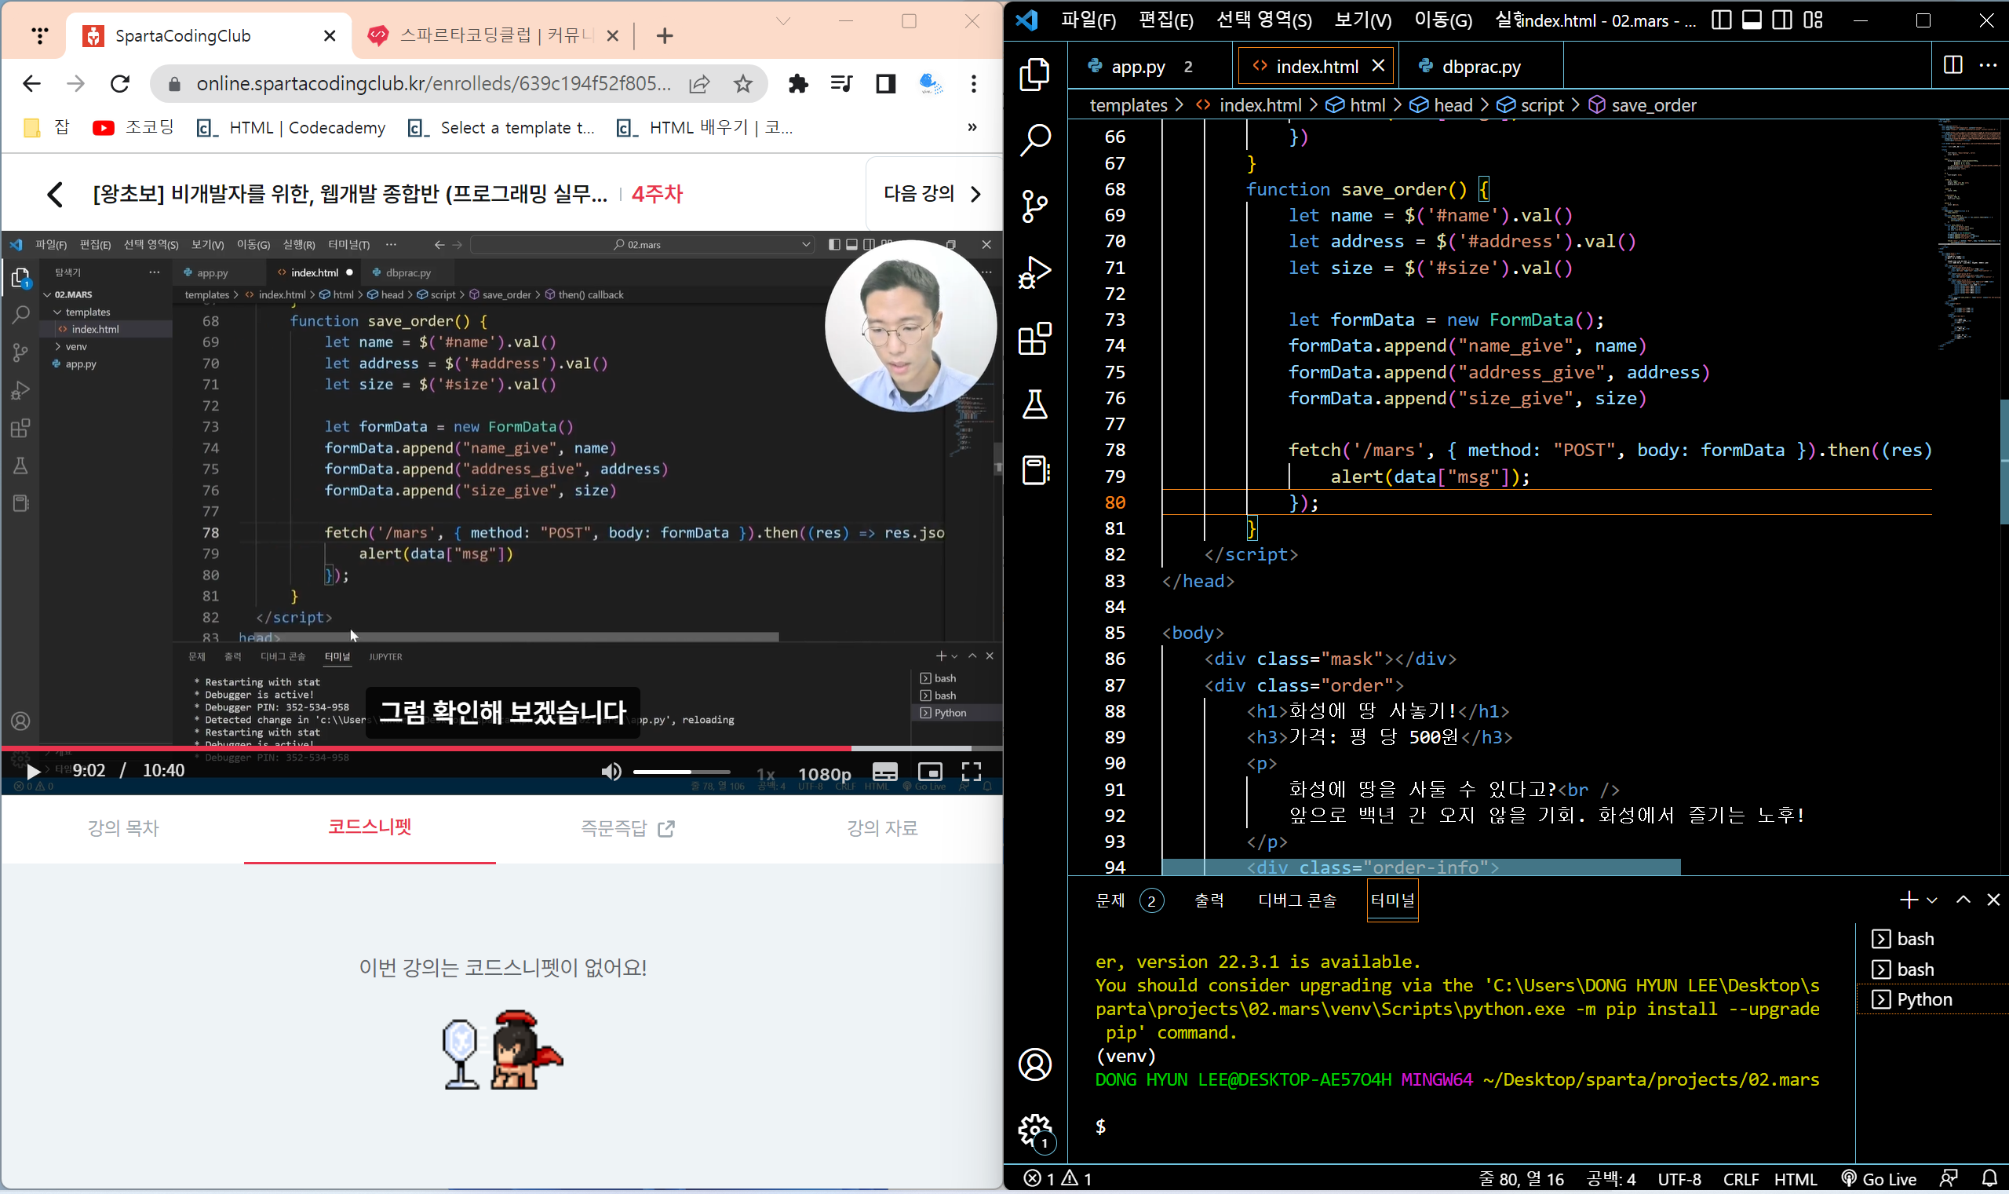
Task: Click templates breadcrumb in editor
Action: coord(1128,105)
